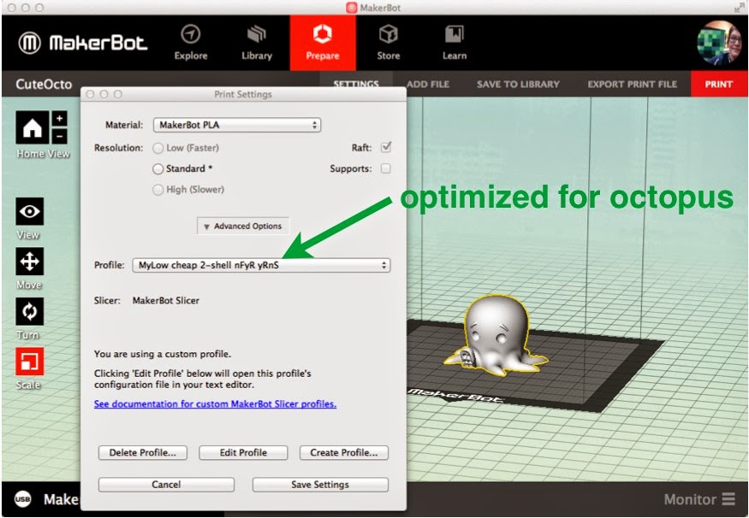Open the SETTINGS tab
This screenshot has width=749, height=518.
tap(356, 85)
